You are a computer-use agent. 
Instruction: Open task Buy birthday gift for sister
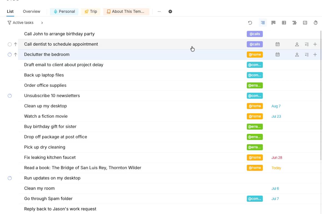[50, 127]
